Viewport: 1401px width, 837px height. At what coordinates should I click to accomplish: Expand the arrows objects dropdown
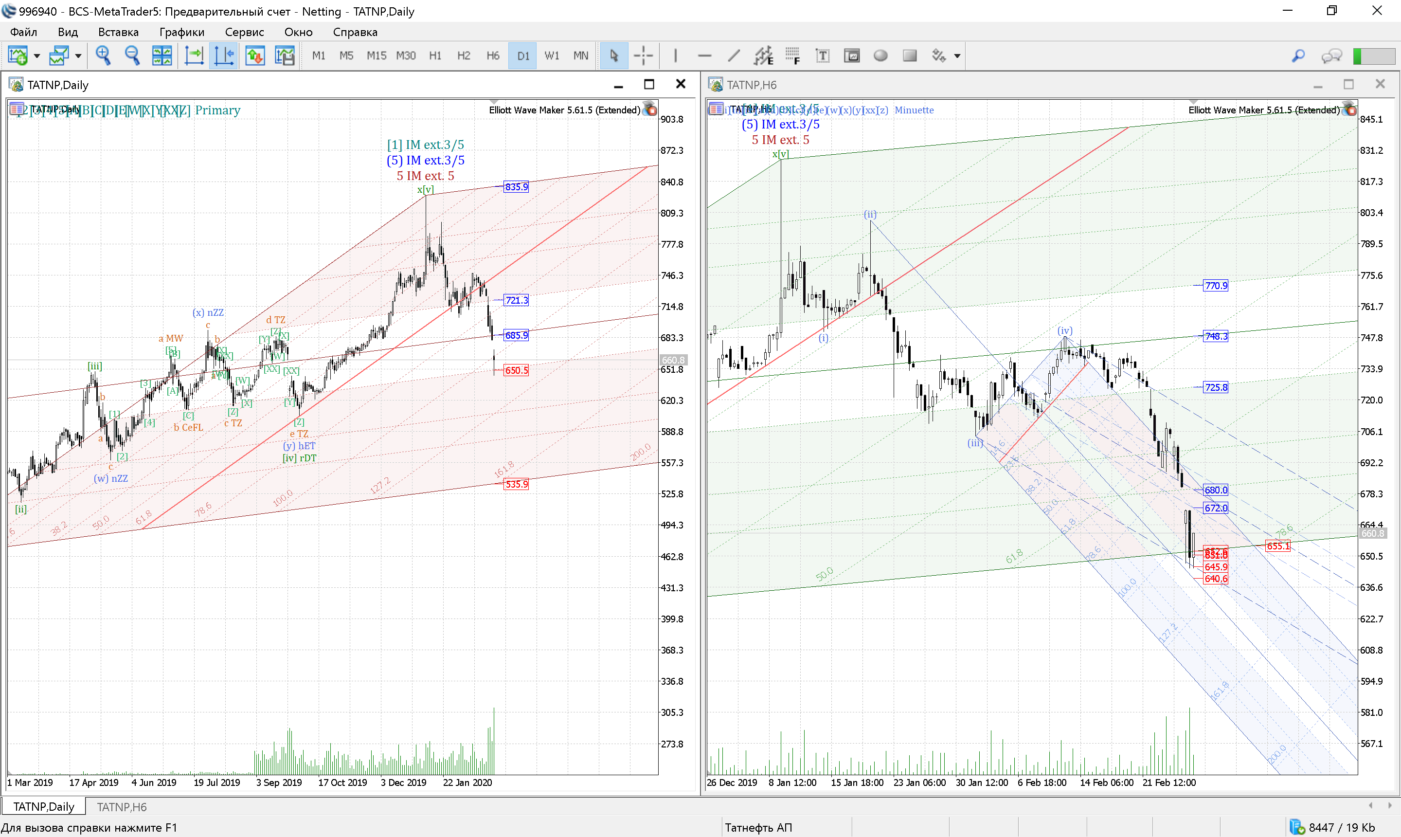tap(957, 56)
